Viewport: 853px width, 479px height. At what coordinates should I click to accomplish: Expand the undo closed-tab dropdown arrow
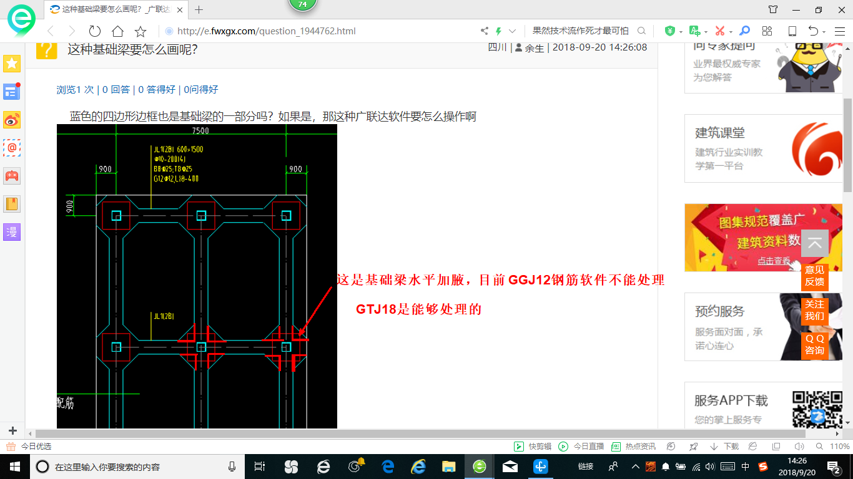[x=824, y=31]
